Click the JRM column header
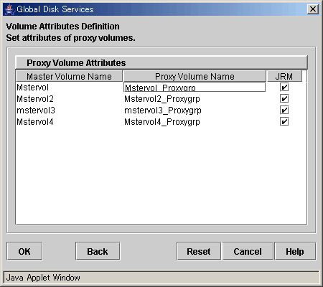 click(284, 76)
